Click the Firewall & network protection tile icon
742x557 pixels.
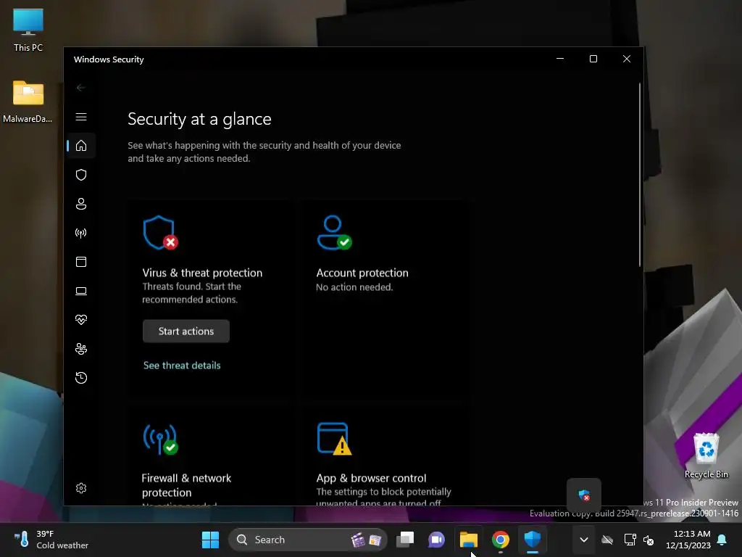[160, 440]
